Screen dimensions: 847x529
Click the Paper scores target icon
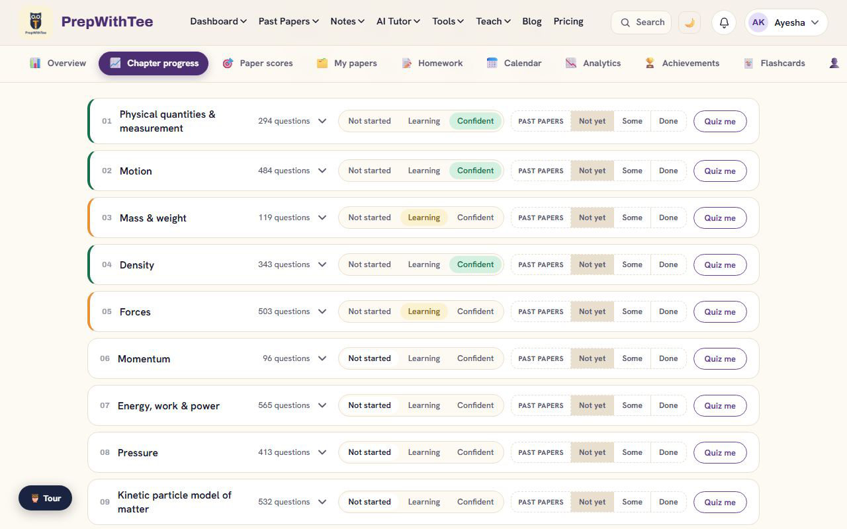pyautogui.click(x=228, y=63)
